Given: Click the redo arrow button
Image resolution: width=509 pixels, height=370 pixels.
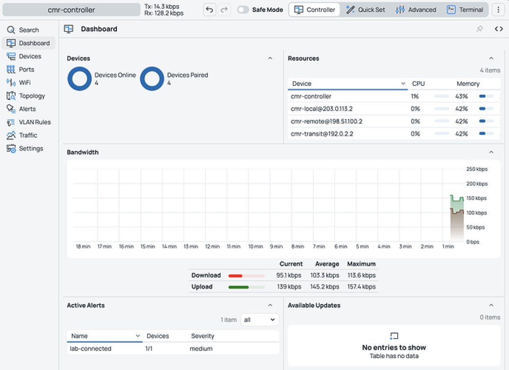Looking at the screenshot, I should coord(224,10).
